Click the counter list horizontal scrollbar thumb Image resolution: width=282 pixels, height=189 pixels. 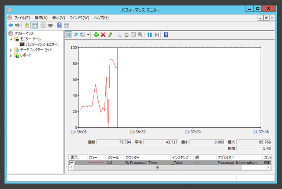pos(158,167)
